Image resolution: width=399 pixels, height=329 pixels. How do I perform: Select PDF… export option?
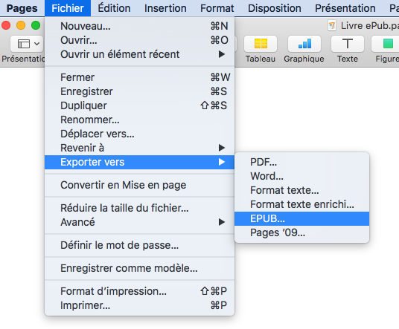tap(301, 162)
